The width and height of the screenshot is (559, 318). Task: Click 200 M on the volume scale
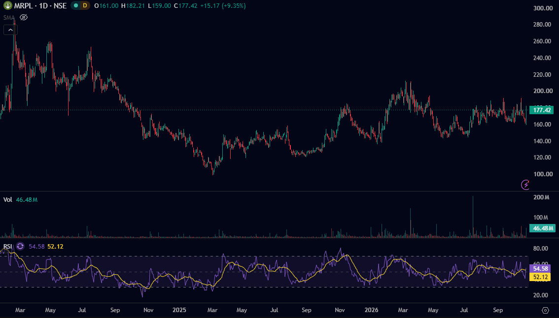click(541, 197)
